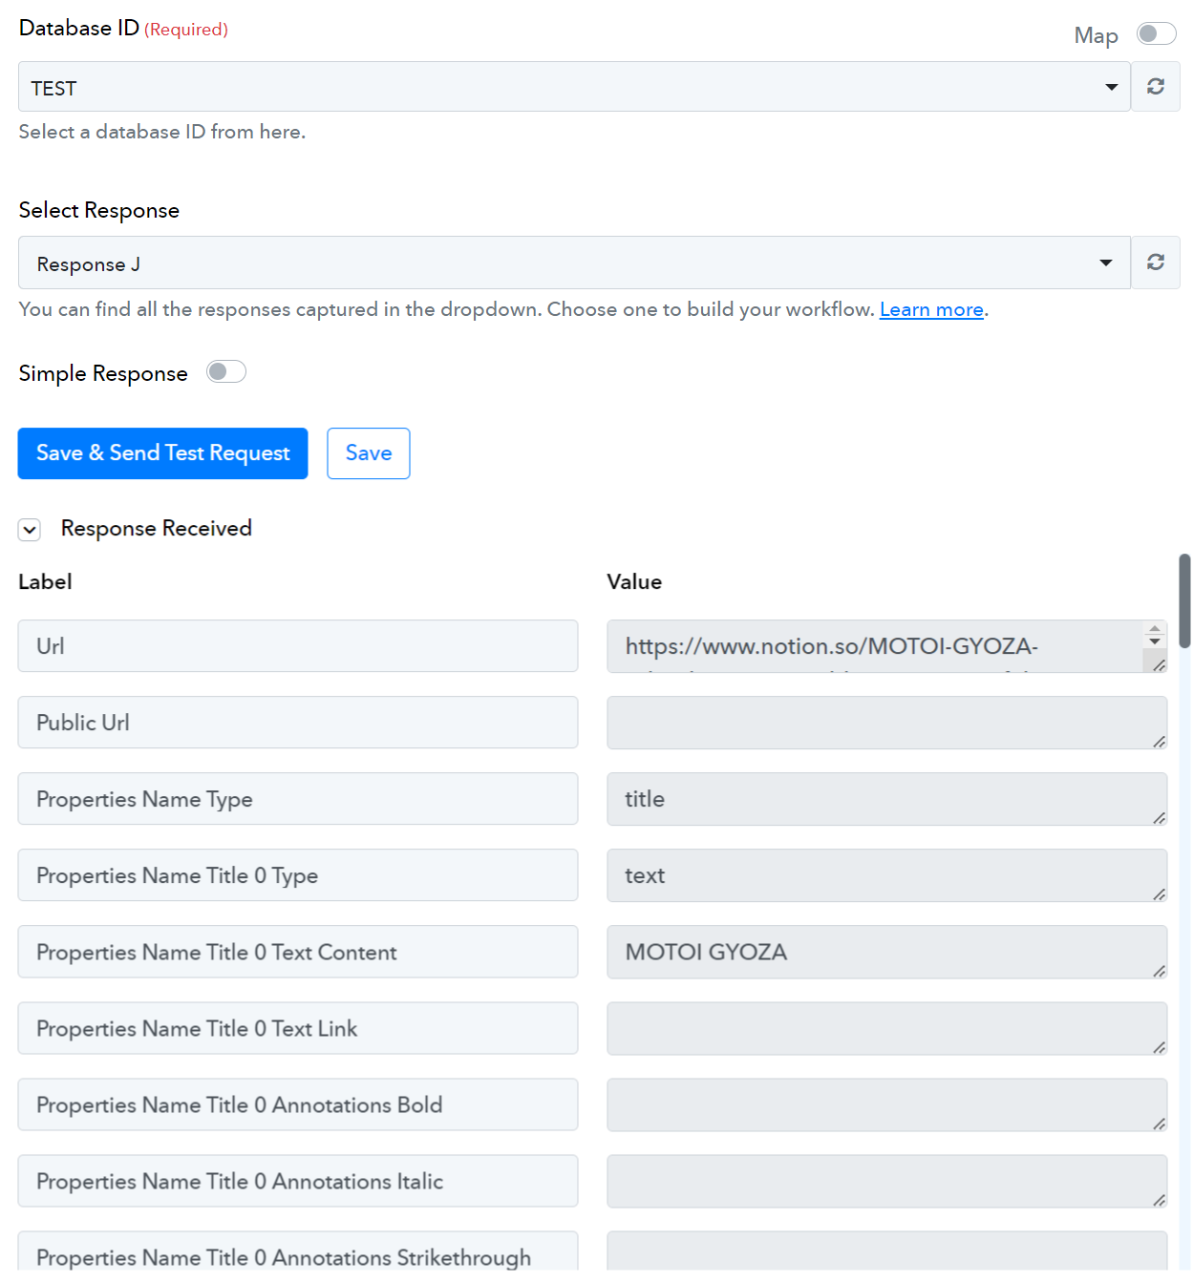Click the Save button
The width and height of the screenshot is (1193, 1282).
coord(369,453)
